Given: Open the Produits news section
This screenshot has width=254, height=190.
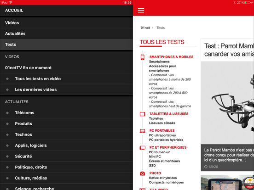Looking at the screenshot, I should (66, 123).
